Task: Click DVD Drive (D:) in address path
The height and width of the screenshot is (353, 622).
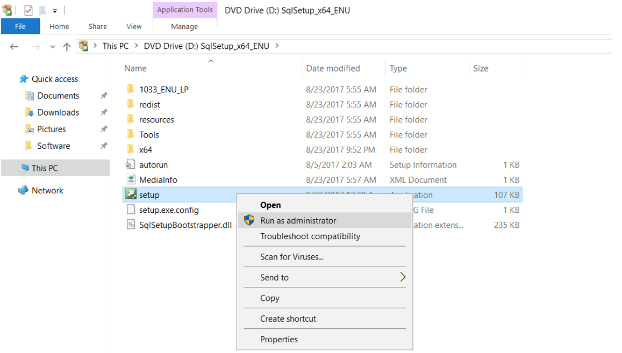Action: [206, 46]
